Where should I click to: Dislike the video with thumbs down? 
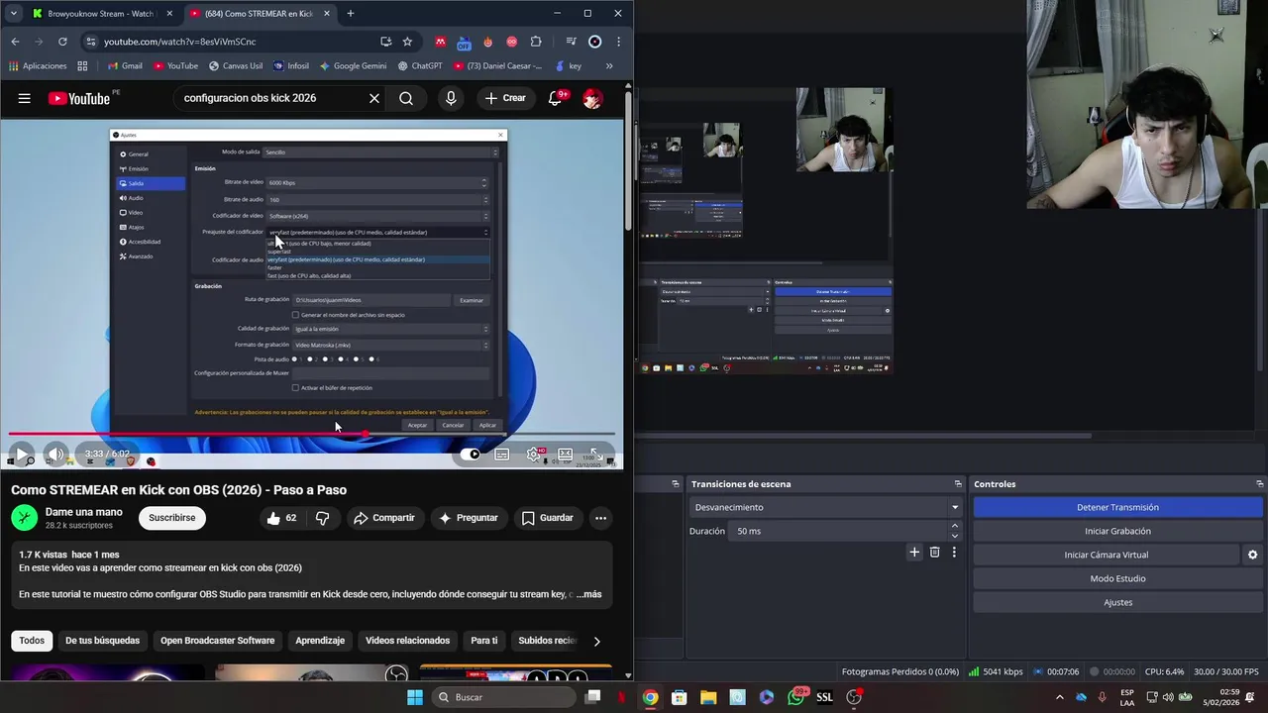(x=322, y=518)
